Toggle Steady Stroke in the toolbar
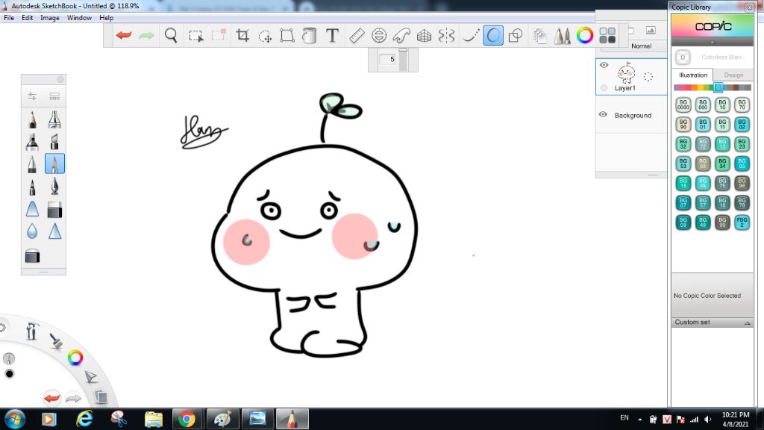This screenshot has width=764, height=430. [x=470, y=35]
